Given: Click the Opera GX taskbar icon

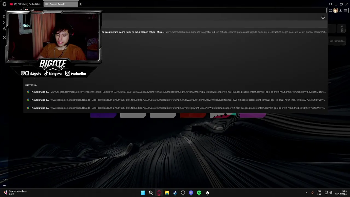Looking at the screenshot, I should tap(159, 193).
